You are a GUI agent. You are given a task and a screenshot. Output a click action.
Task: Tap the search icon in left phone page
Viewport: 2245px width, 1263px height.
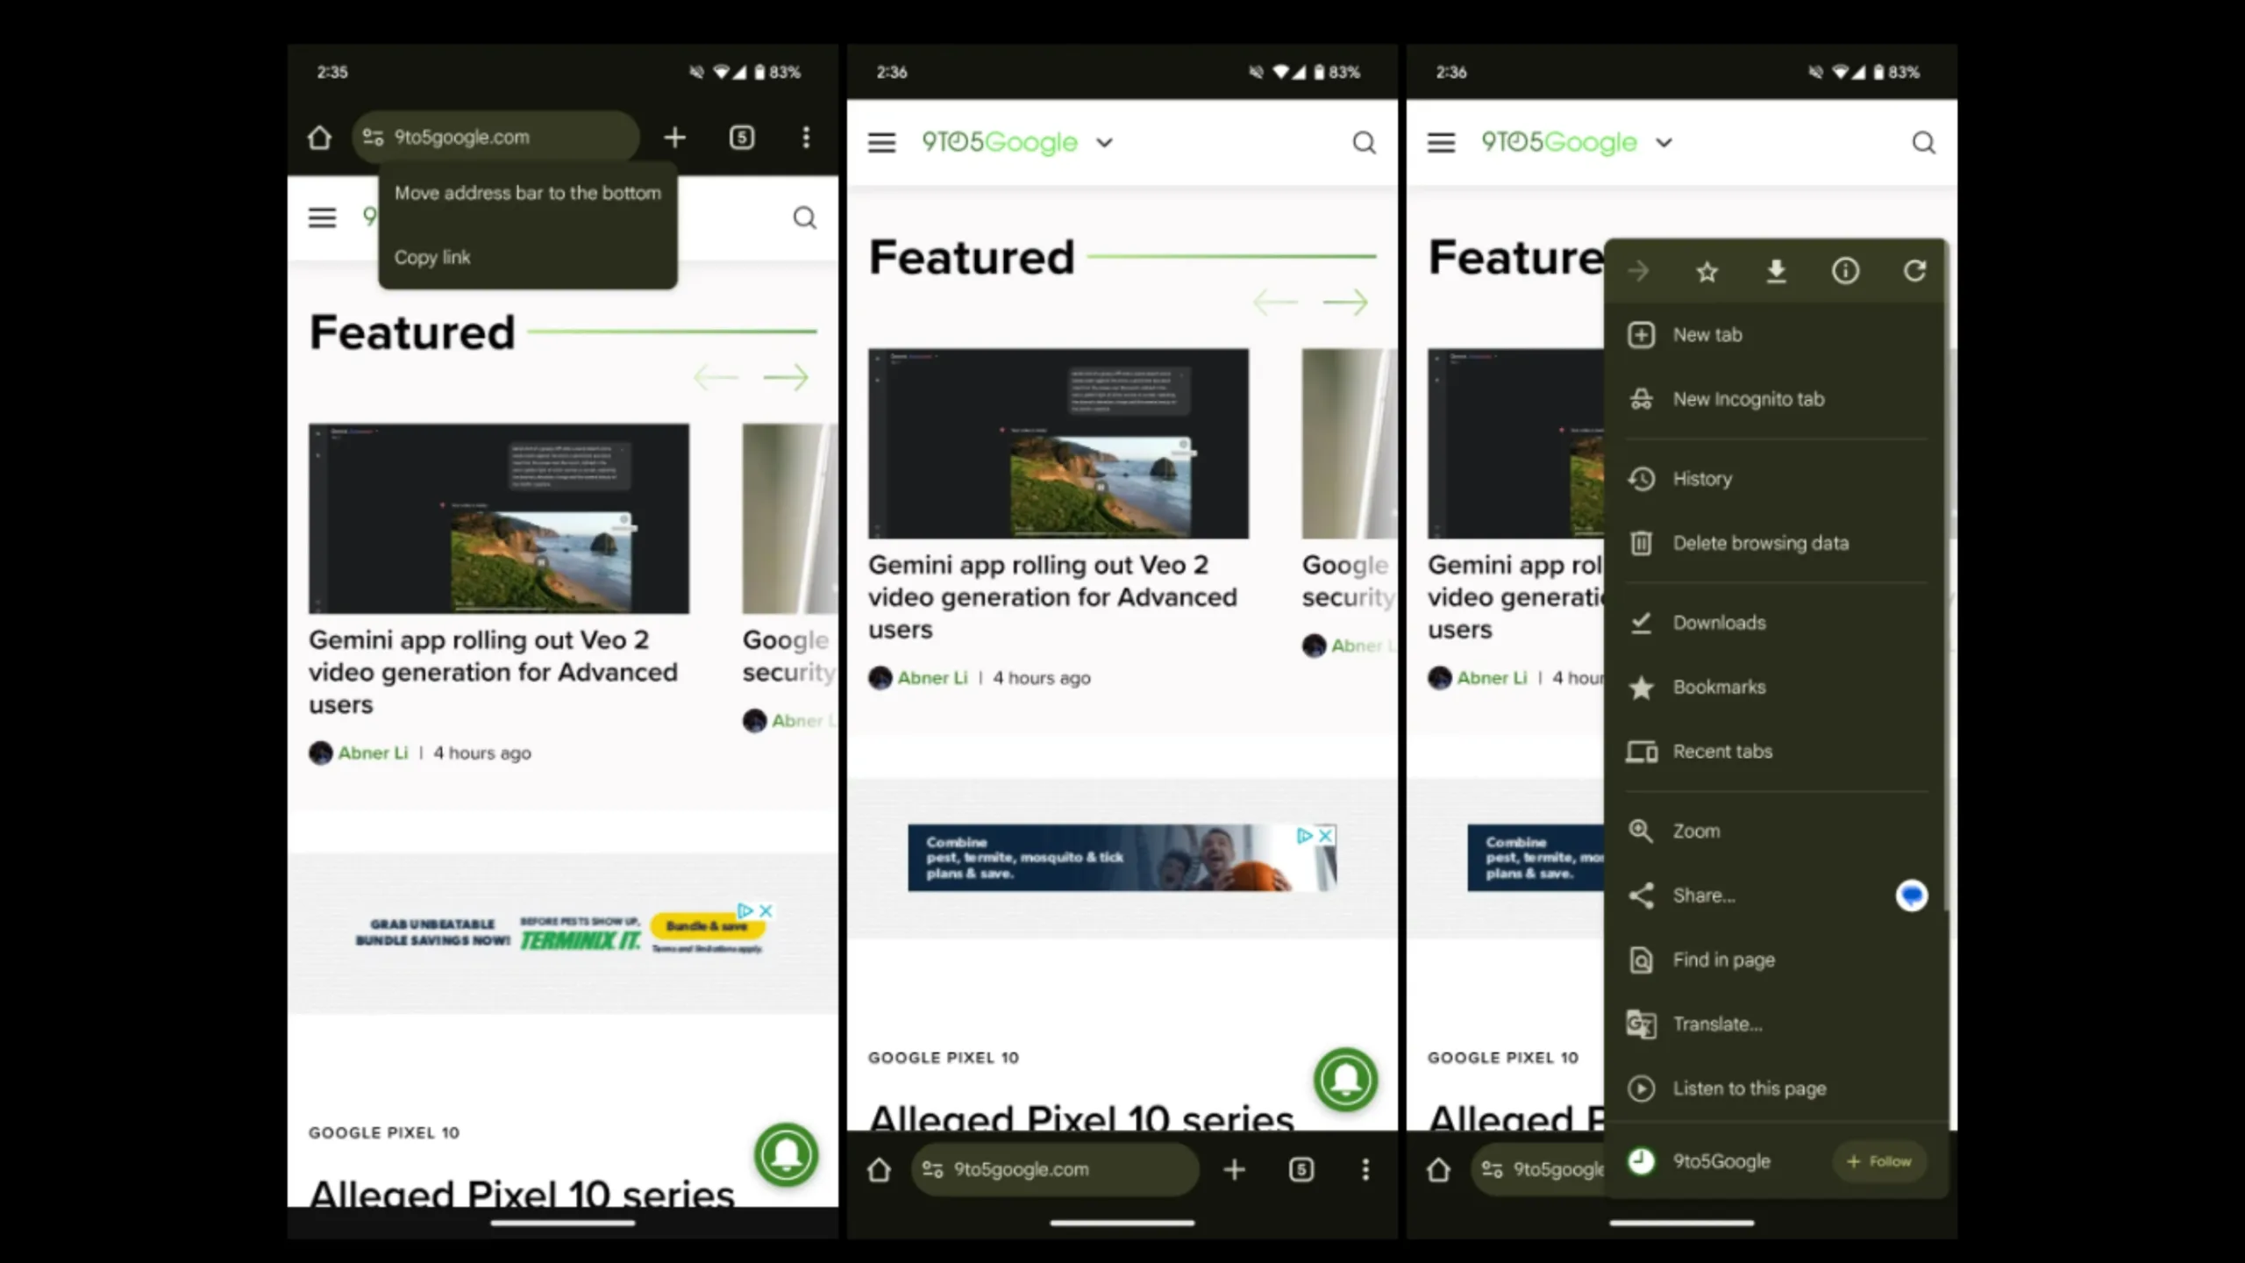pos(804,218)
